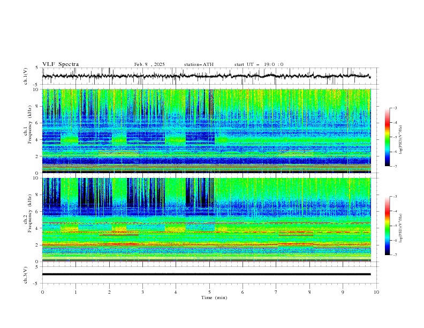Click the 'VLF Spectra' title text
424x328 pixels.
60,64
